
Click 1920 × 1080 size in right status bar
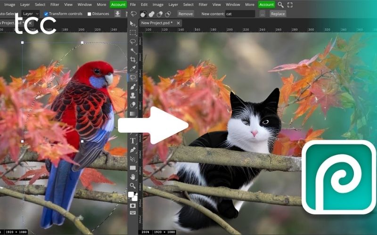(x=164, y=232)
